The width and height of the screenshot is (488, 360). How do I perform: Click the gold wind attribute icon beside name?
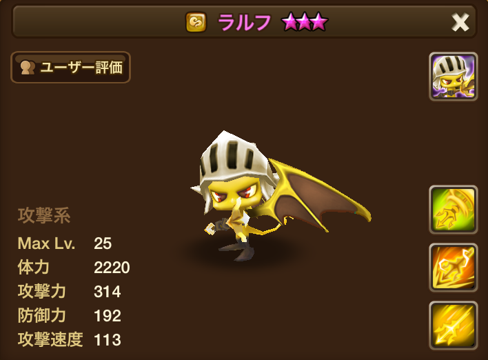click(196, 22)
